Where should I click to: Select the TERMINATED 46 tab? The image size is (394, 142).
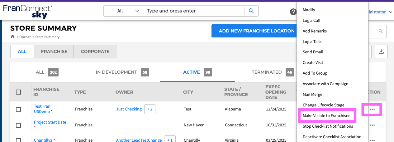tap(273, 72)
